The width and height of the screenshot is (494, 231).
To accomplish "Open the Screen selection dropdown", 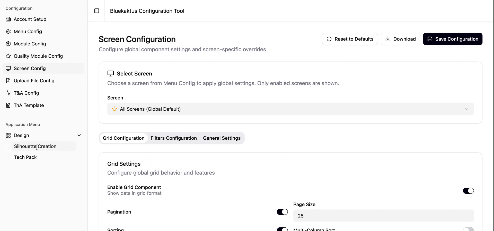I will pyautogui.click(x=290, y=109).
